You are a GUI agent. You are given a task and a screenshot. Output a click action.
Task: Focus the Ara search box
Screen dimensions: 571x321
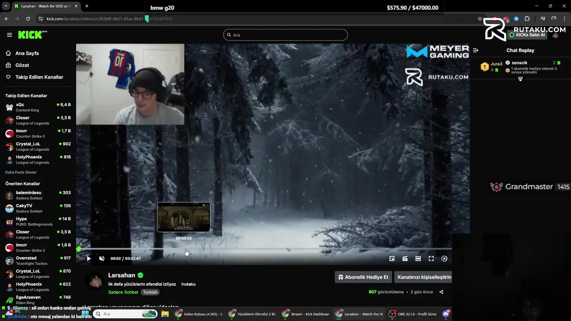click(285, 35)
